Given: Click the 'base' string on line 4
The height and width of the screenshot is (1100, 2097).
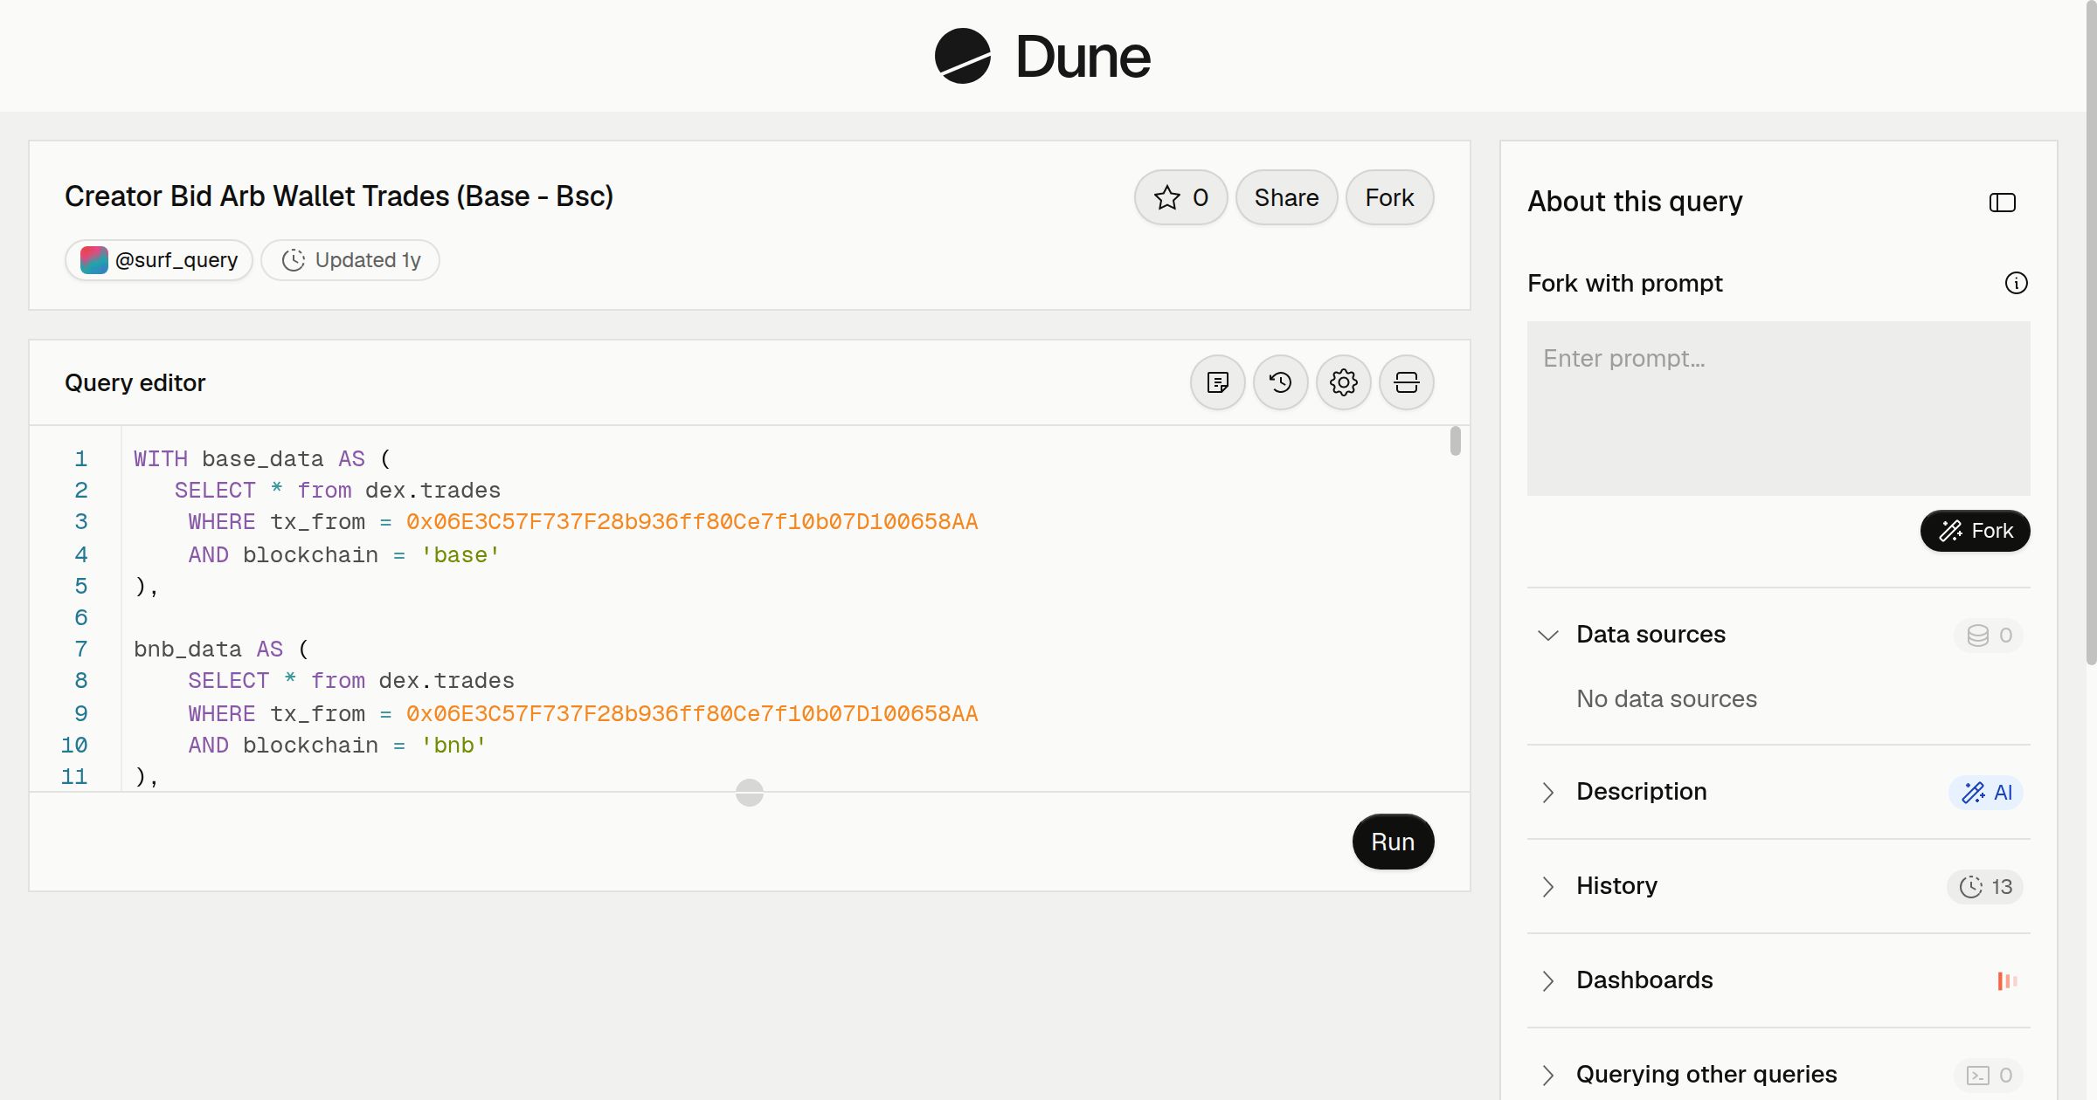Looking at the screenshot, I should tap(460, 554).
